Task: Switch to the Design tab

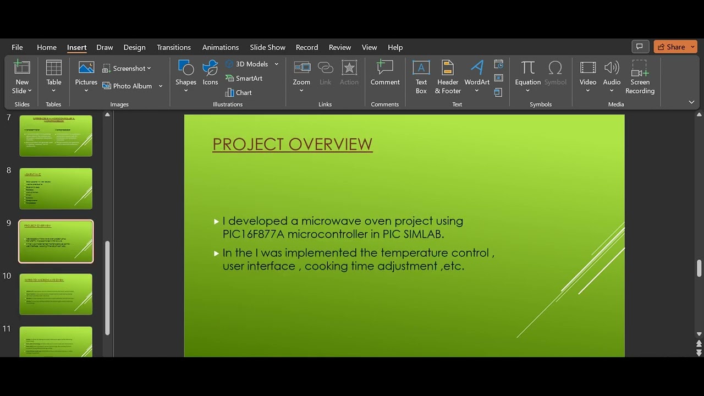Action: click(134, 47)
